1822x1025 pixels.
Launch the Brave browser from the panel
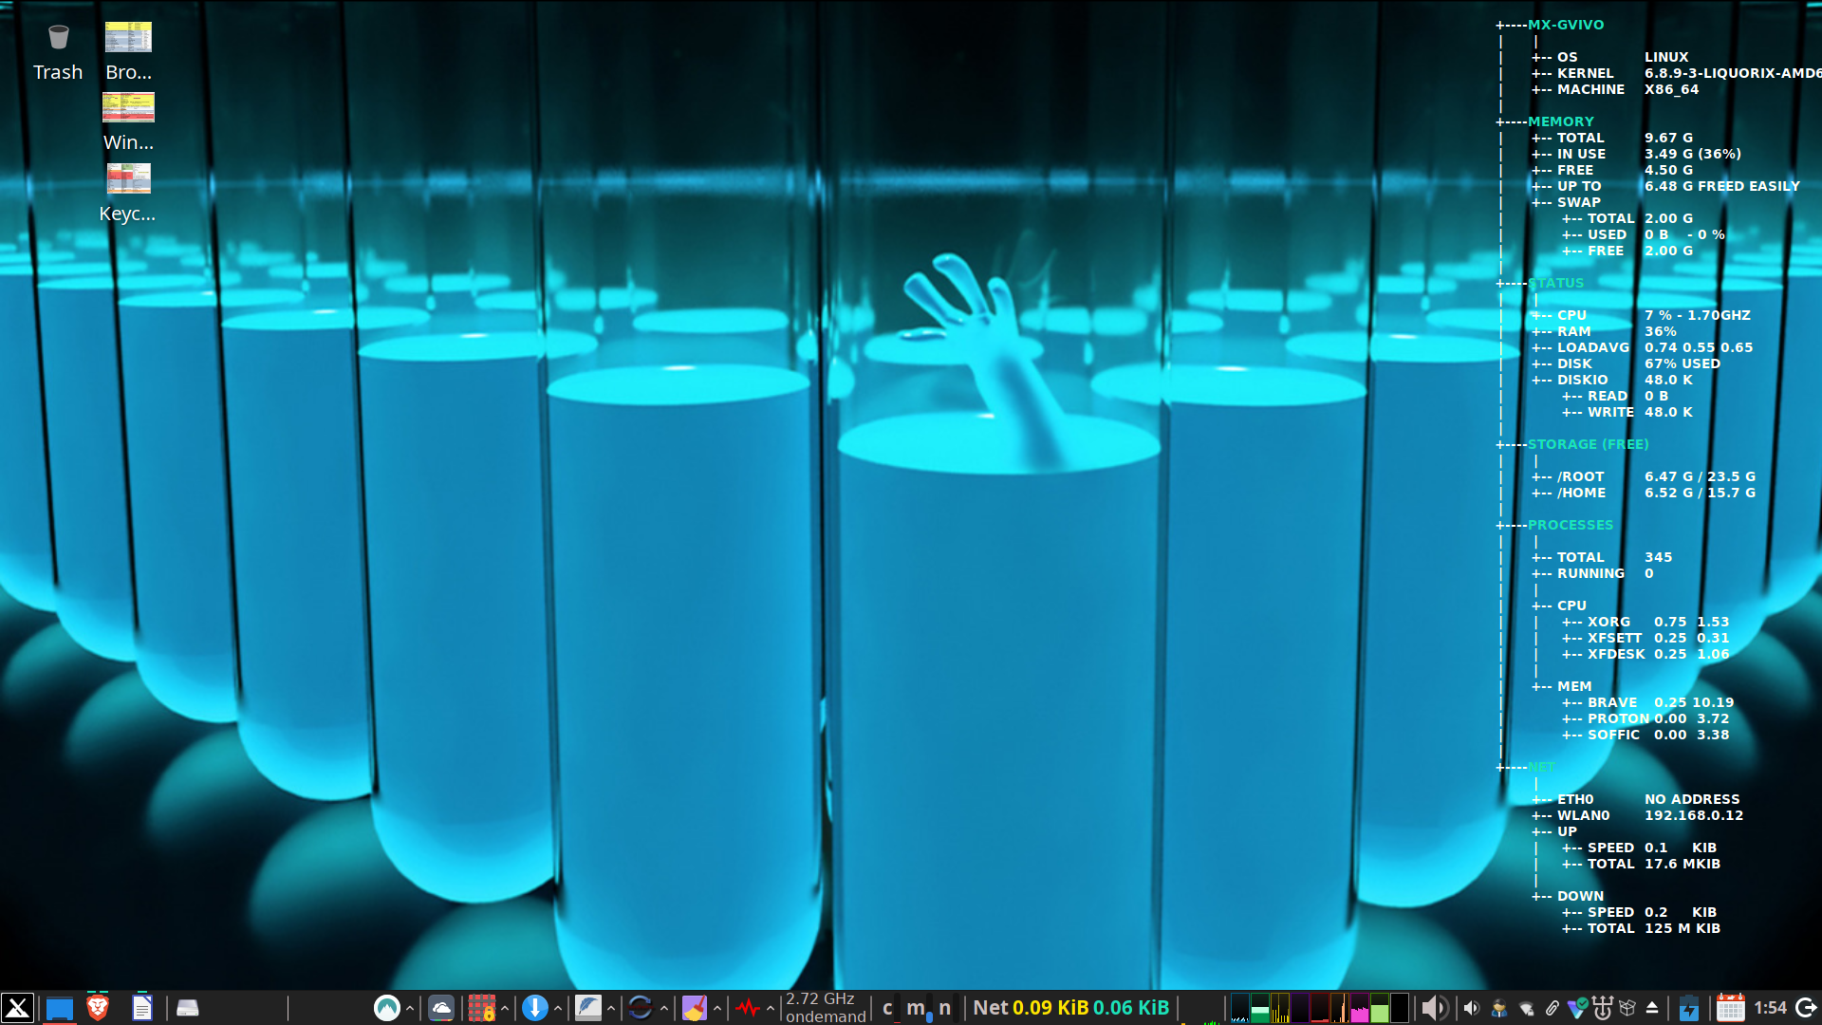click(x=98, y=1007)
